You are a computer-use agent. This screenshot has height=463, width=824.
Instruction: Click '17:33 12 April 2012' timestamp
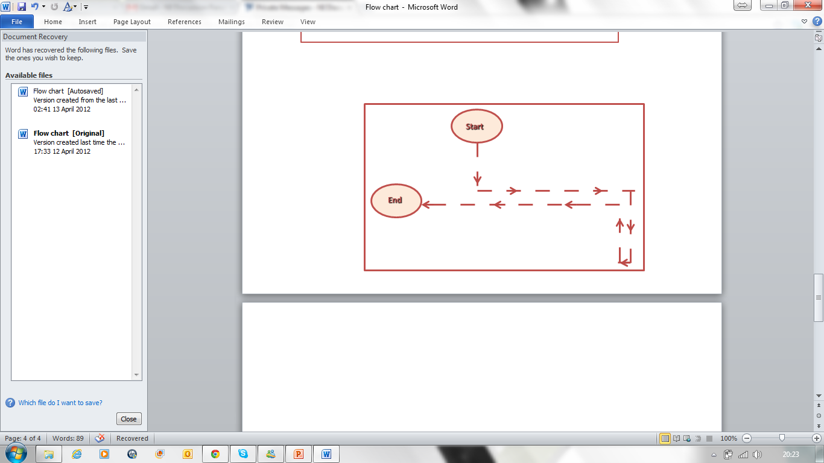point(62,152)
